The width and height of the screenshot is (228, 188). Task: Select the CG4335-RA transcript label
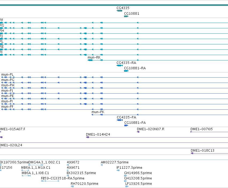pos(126,63)
